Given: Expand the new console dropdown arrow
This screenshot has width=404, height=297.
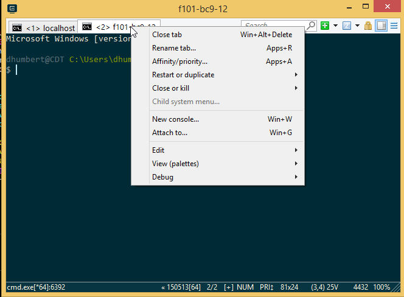Looking at the screenshot, I should point(335,26).
